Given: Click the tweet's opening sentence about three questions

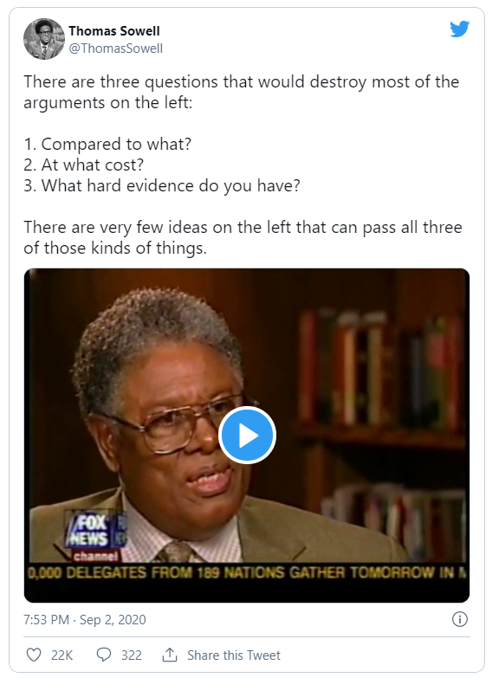Looking at the screenshot, I should (x=241, y=92).
